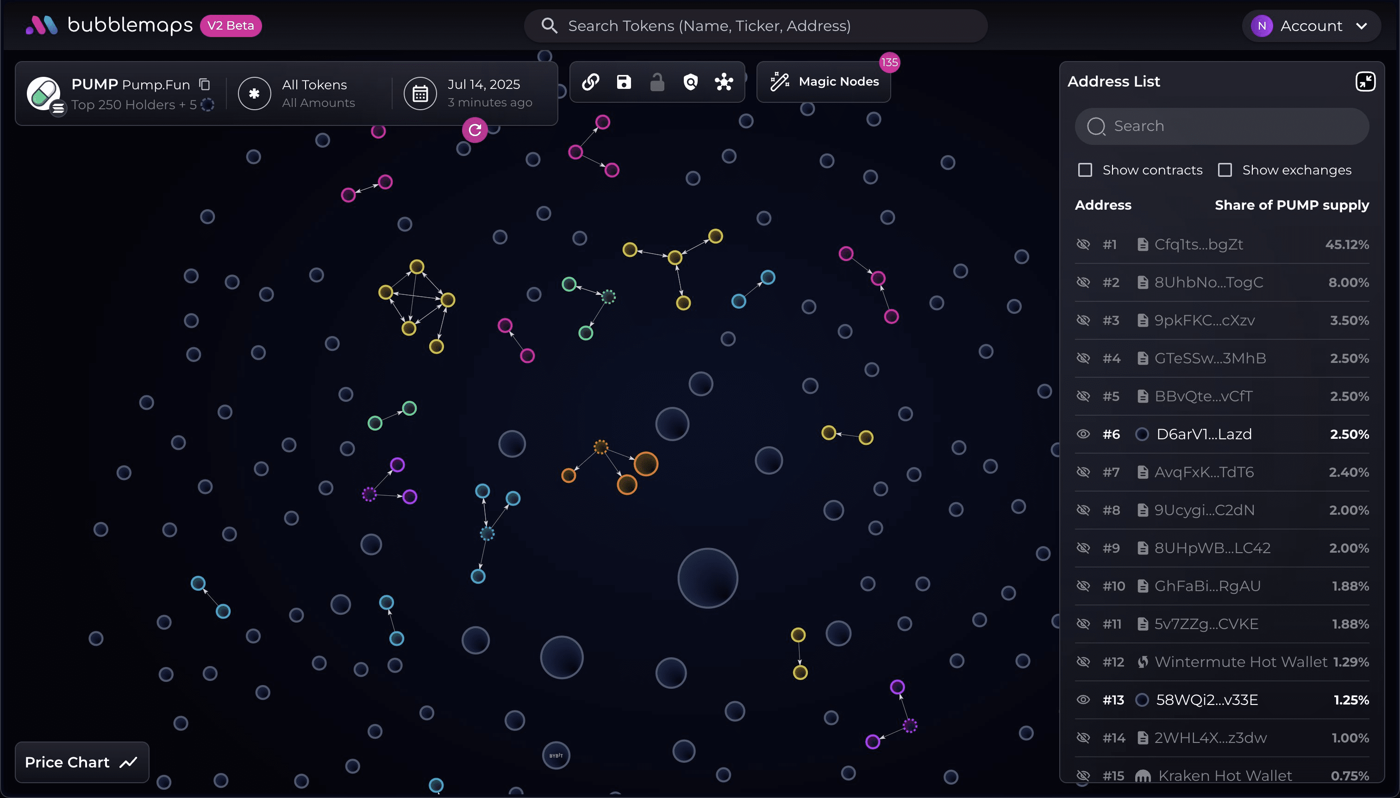
Task: Toggle visibility of #15 Kraken Hot Wallet
Action: 1083,775
